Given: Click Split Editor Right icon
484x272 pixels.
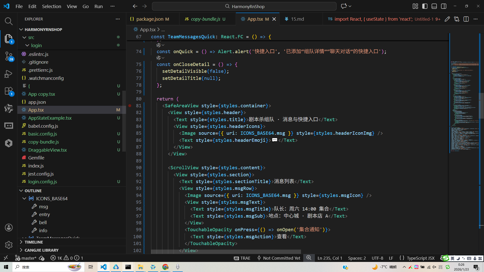Looking at the screenshot, I should [x=466, y=19].
